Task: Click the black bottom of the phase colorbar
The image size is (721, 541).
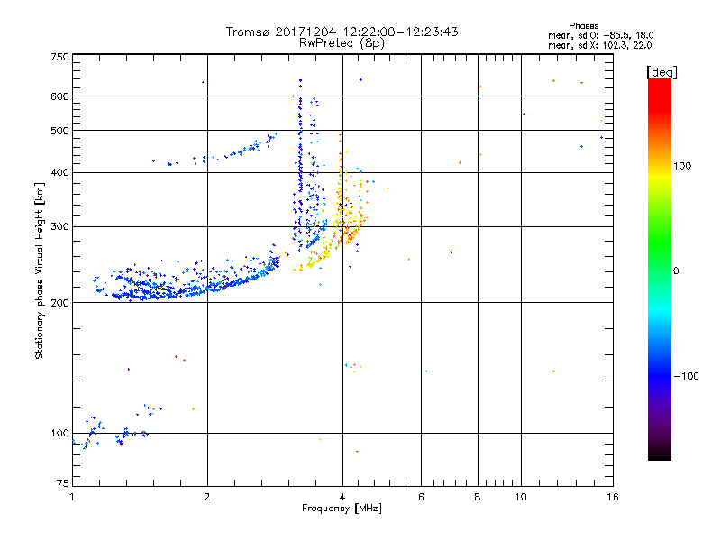Action: click(x=660, y=454)
